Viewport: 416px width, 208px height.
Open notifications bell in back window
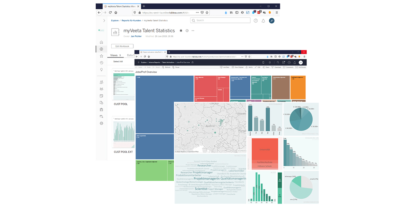pyautogui.click(x=263, y=21)
